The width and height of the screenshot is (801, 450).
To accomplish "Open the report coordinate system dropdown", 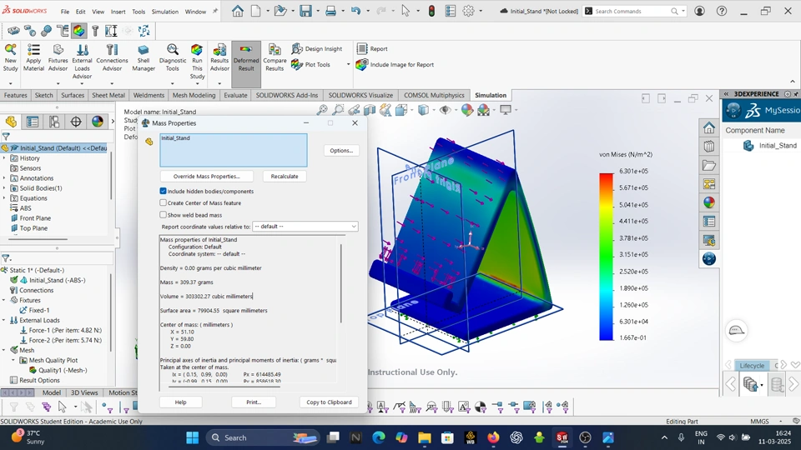I will [305, 227].
